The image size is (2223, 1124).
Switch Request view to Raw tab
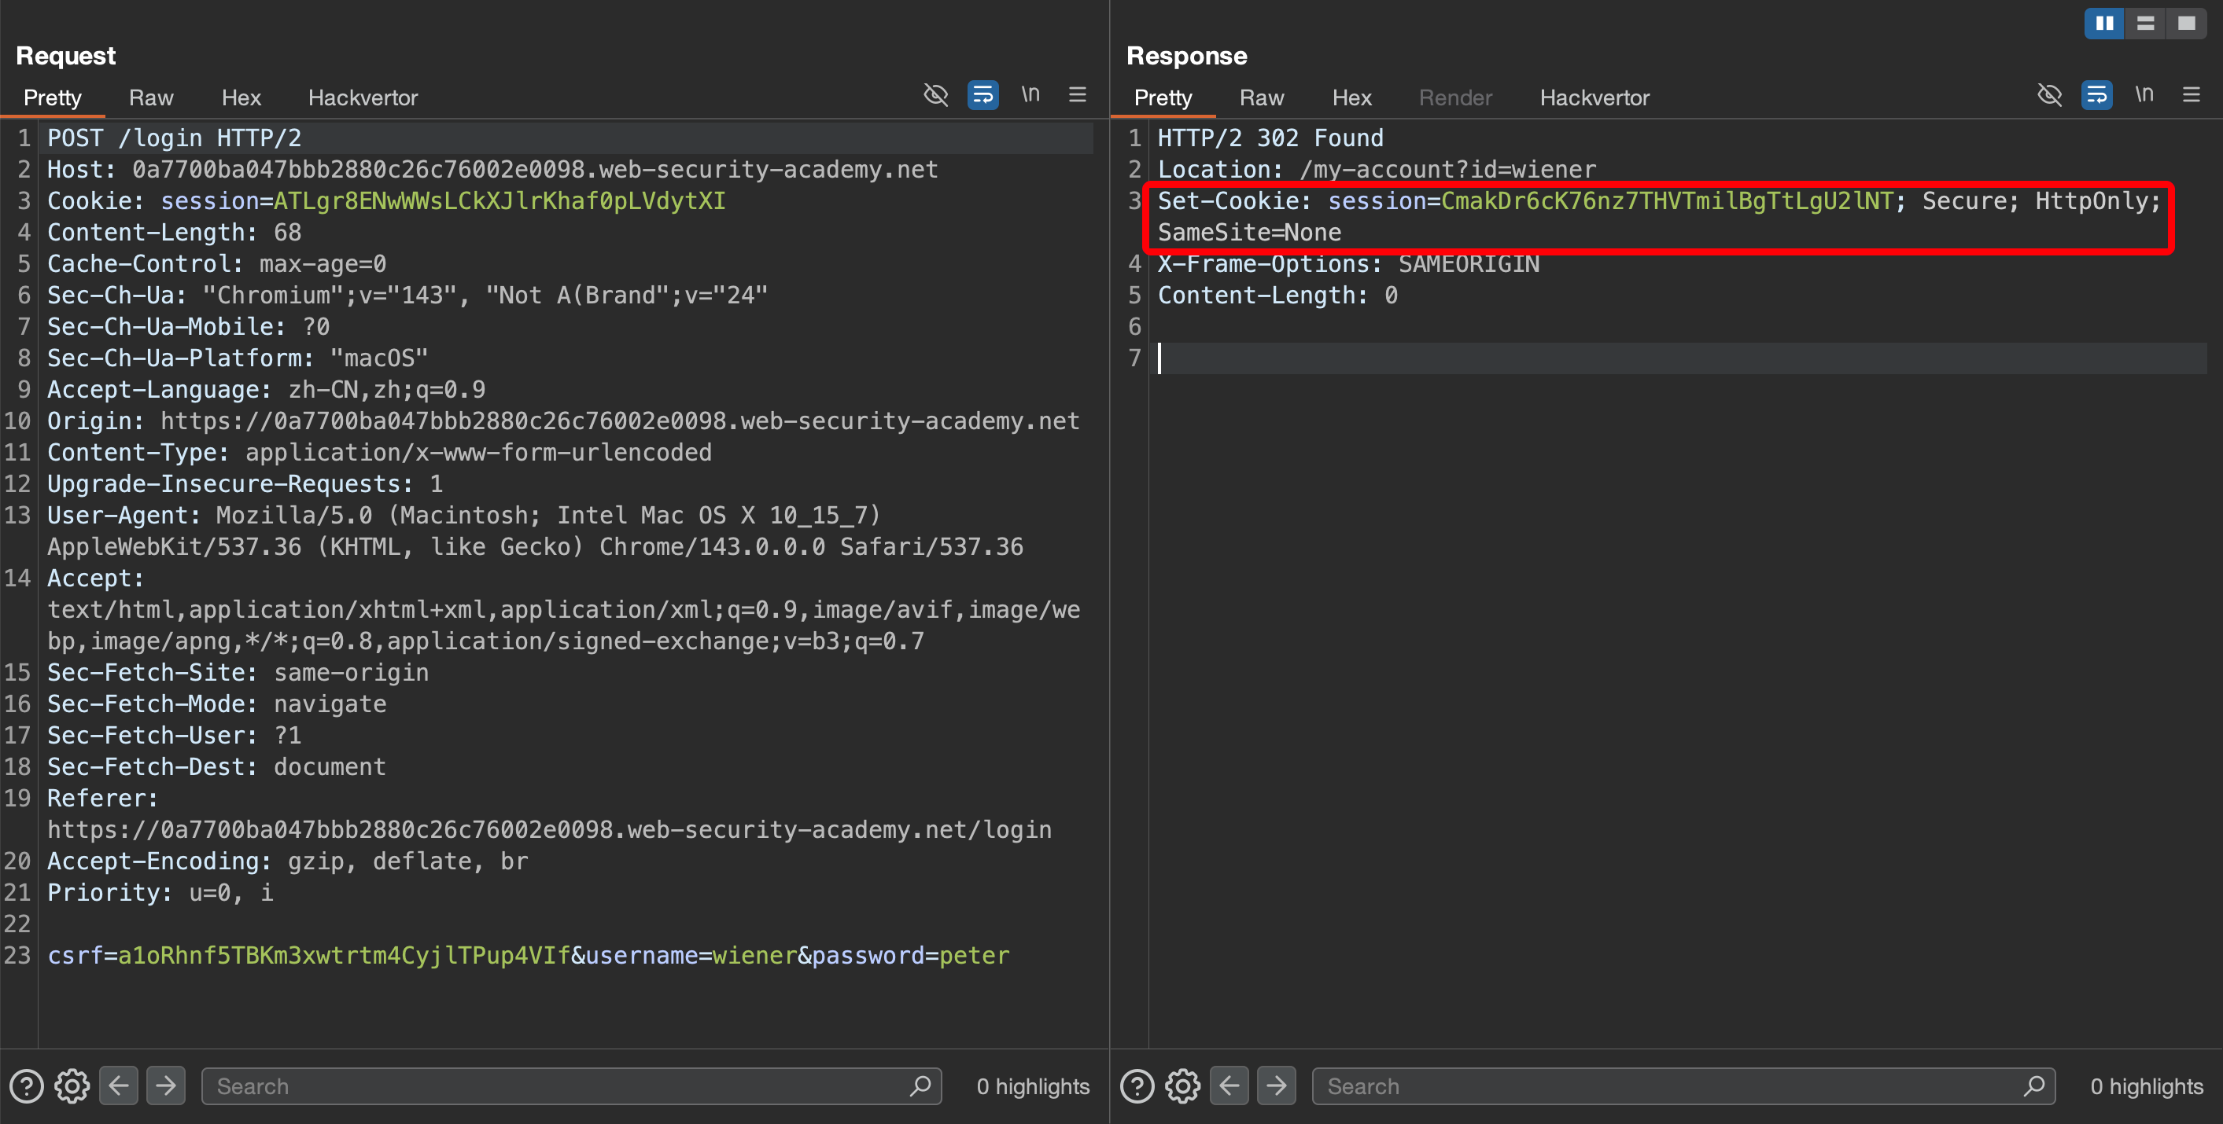151,97
